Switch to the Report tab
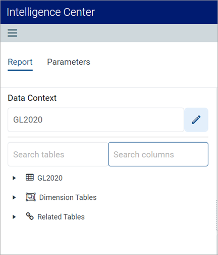The height and width of the screenshot is (255, 218). (20, 62)
